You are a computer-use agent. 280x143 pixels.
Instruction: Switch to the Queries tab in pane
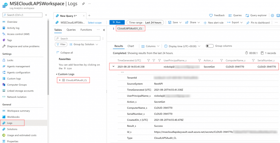(x=71, y=30)
